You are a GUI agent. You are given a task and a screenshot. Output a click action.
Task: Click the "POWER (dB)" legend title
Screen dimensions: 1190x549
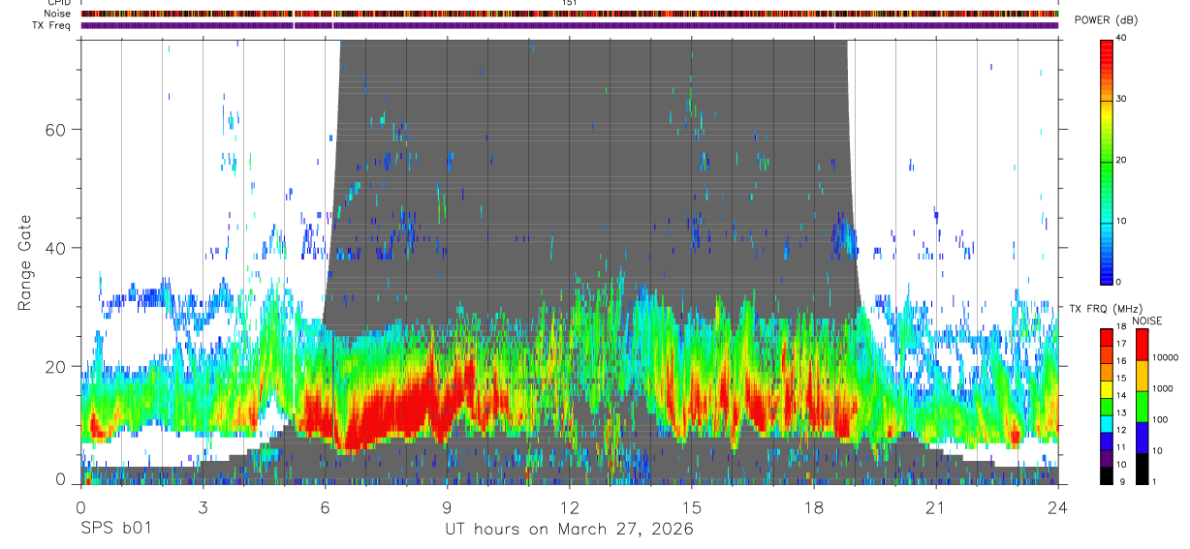pyautogui.click(x=1106, y=20)
